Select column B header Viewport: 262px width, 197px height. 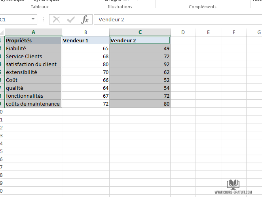85,32
